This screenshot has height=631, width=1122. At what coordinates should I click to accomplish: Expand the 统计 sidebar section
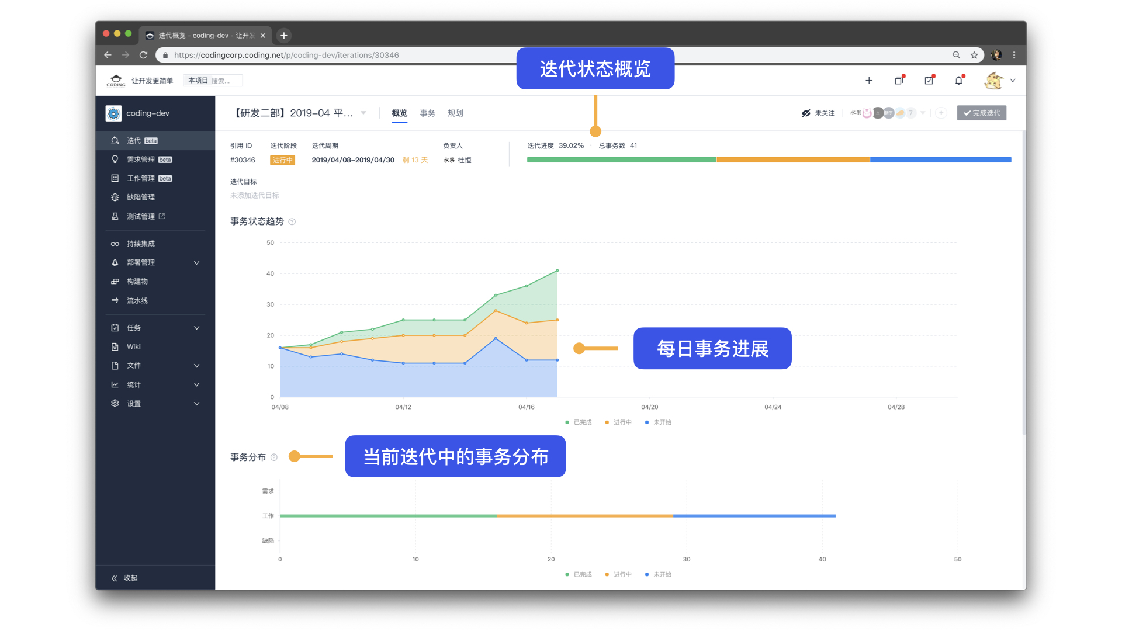pyautogui.click(x=133, y=384)
